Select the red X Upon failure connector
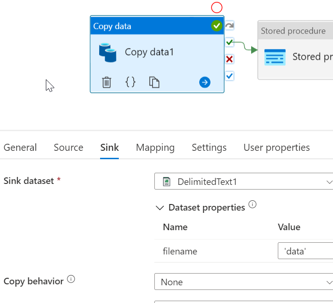Viewport: 333px width, 303px height. tap(230, 59)
